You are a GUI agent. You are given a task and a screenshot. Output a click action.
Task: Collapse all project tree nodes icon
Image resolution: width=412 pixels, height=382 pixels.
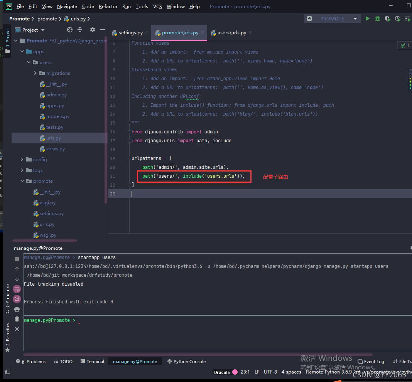click(80, 30)
